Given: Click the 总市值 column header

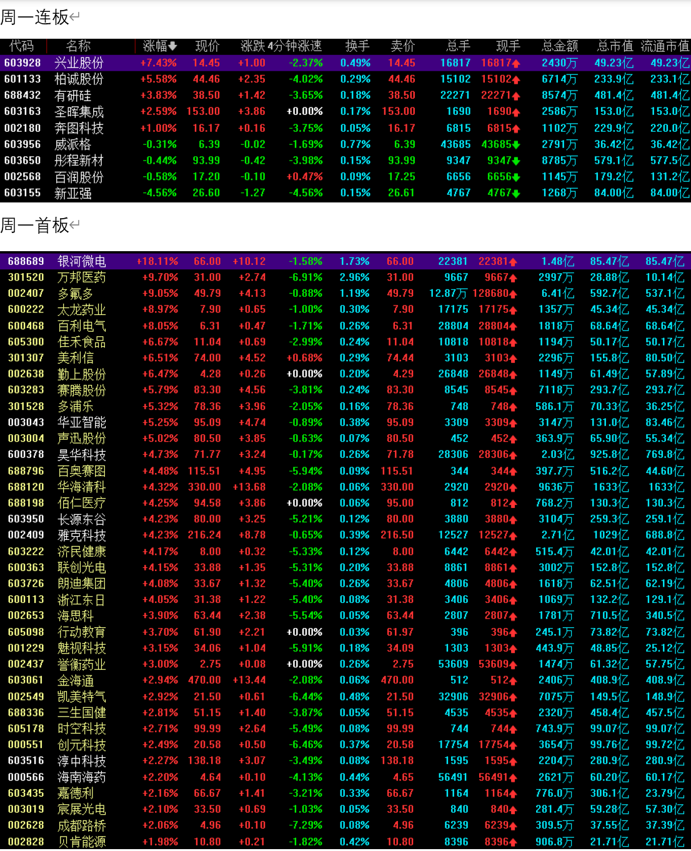Looking at the screenshot, I should point(615,46).
